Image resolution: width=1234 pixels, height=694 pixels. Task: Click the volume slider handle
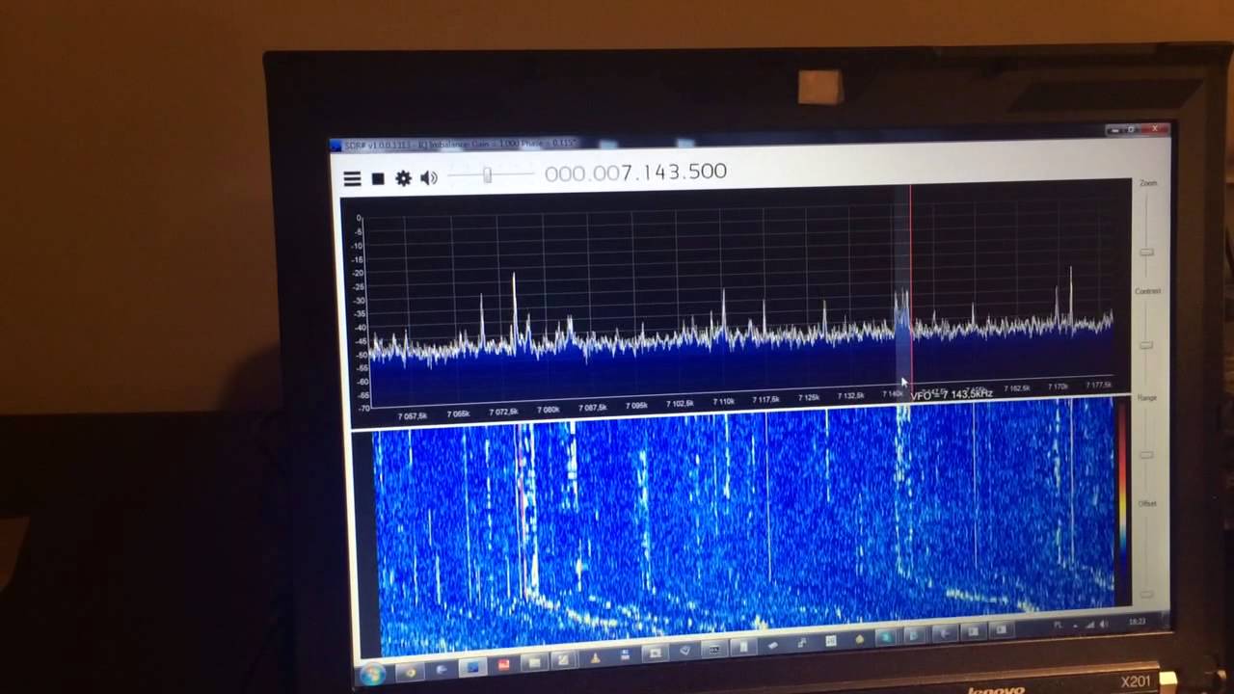(488, 174)
